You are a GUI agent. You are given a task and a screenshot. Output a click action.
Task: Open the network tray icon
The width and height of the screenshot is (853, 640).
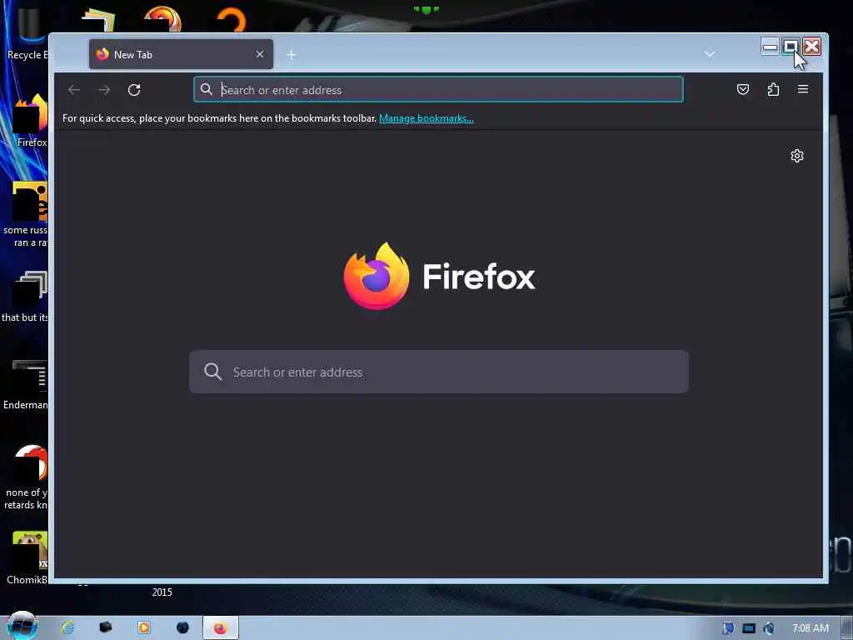pos(749,628)
